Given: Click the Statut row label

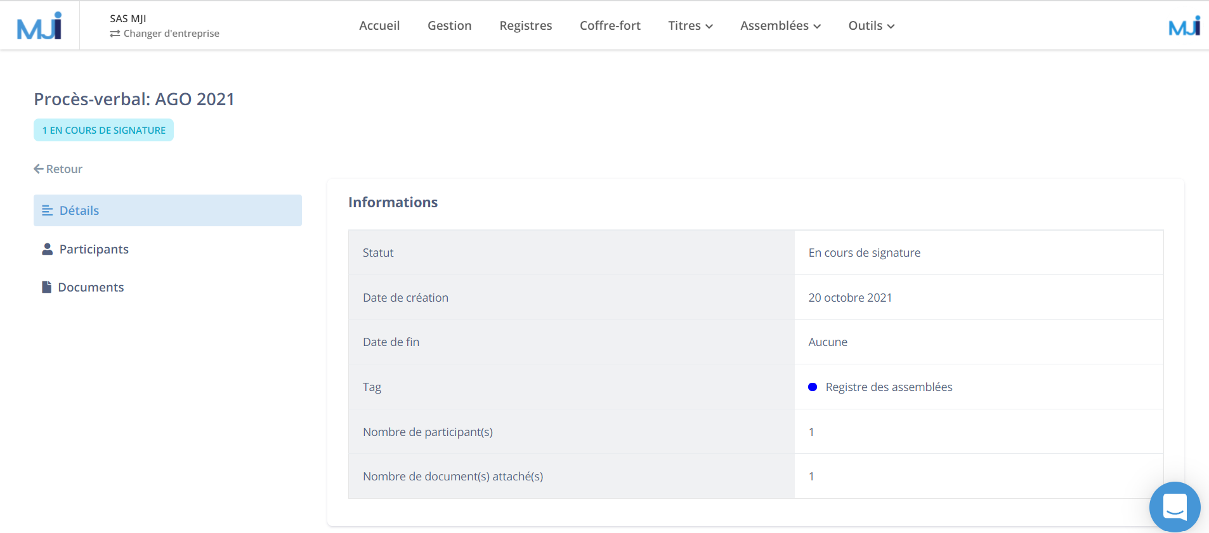Looking at the screenshot, I should point(378,252).
